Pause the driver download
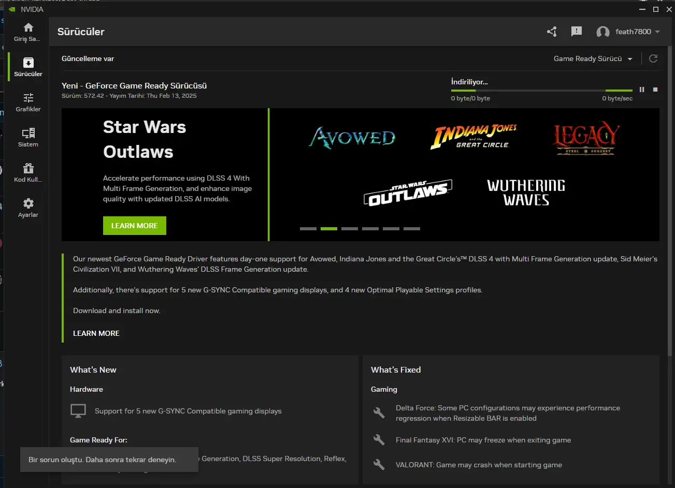Viewport: 675px width, 488px height. pyautogui.click(x=642, y=90)
